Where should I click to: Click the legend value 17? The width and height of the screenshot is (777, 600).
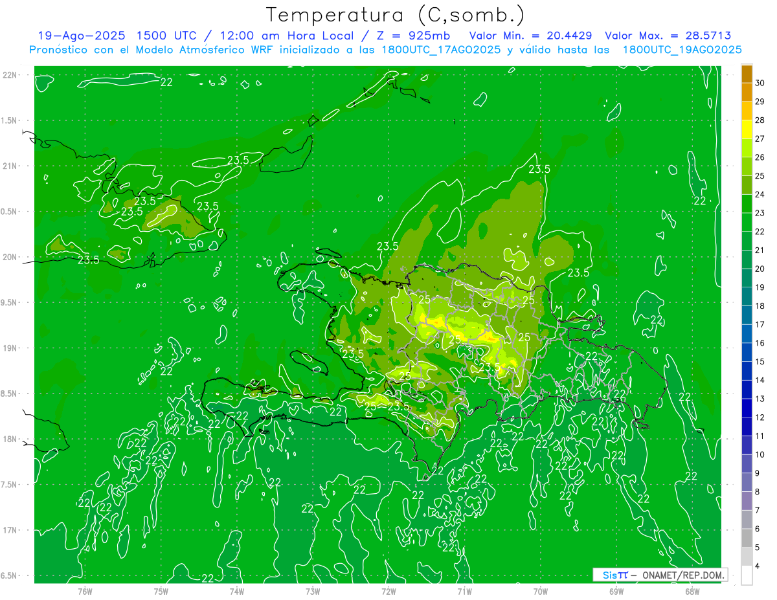(x=760, y=324)
